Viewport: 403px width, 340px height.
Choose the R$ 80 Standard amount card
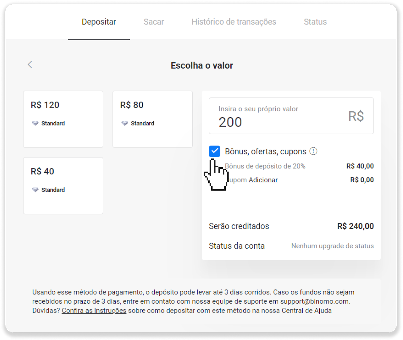153,119
